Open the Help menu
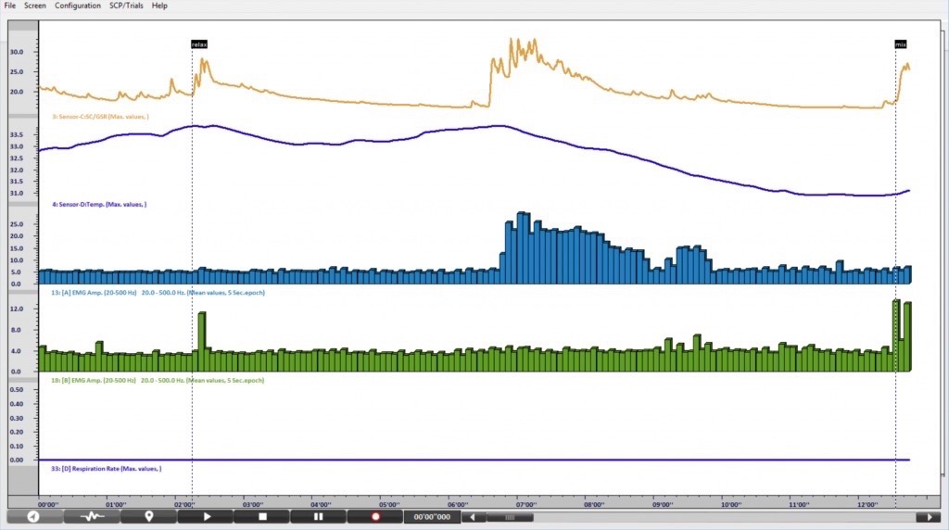The height and width of the screenshot is (530, 949). (159, 6)
